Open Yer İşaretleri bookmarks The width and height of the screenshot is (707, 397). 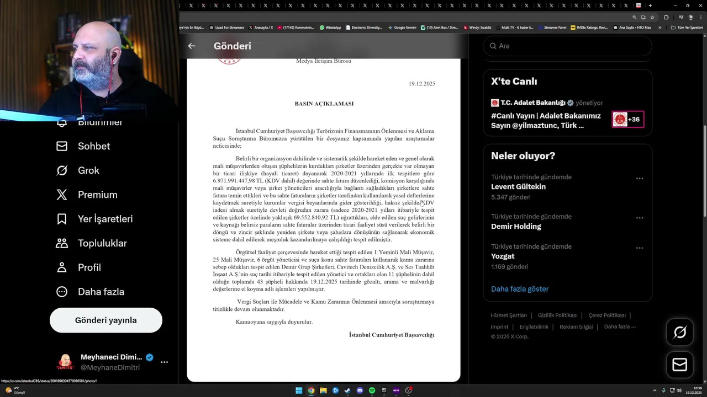point(94,219)
